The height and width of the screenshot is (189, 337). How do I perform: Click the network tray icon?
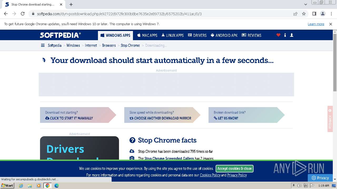click(306, 186)
